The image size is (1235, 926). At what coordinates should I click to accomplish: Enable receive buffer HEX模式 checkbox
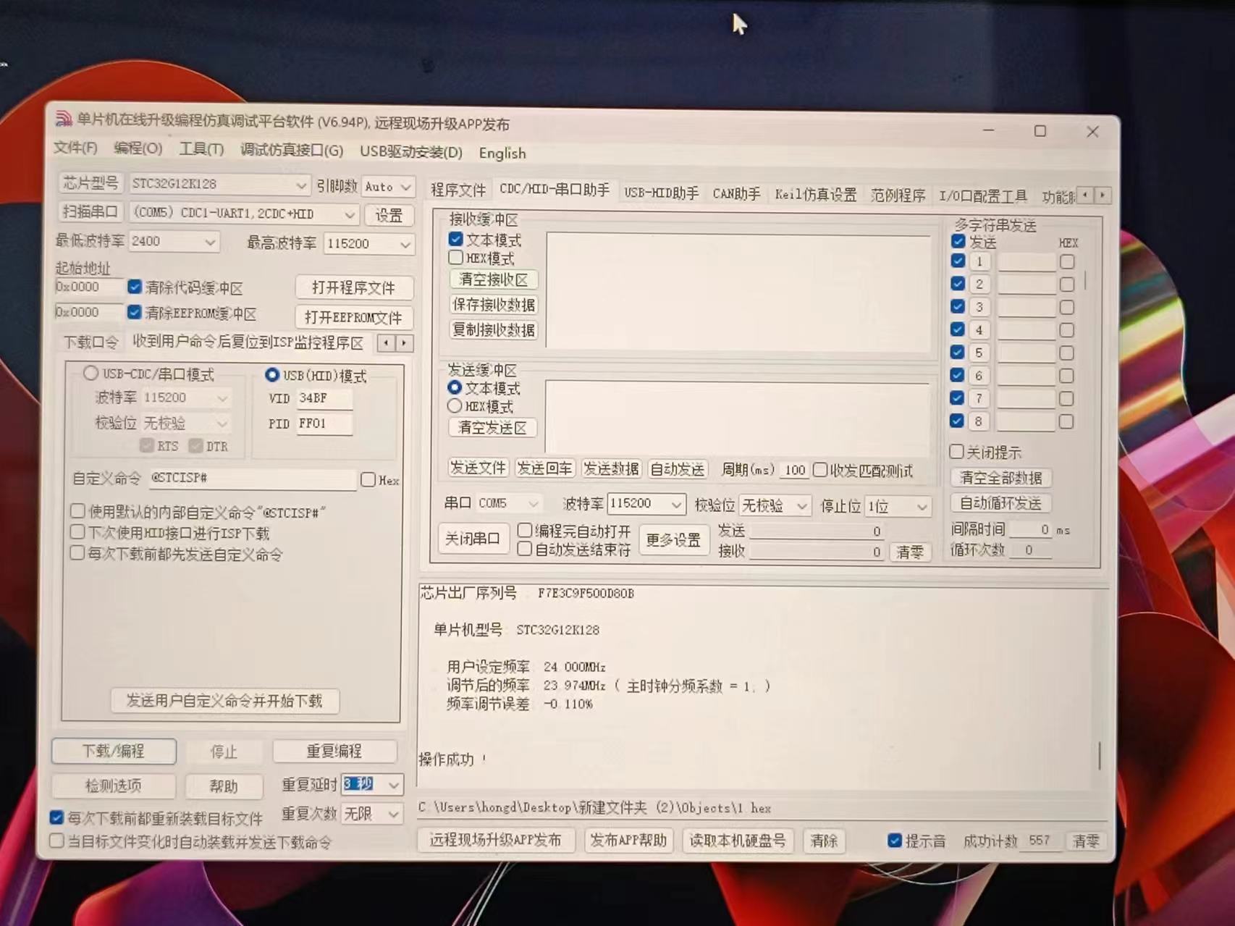[456, 258]
